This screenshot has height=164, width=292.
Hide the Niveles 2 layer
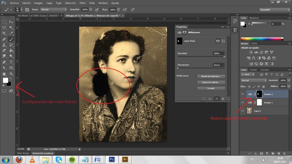(x=243, y=94)
